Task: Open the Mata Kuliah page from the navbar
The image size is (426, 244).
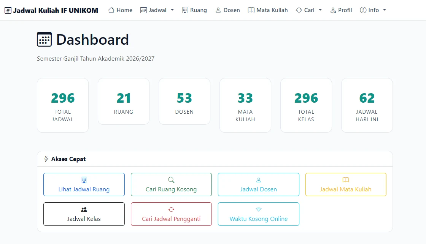Action: pos(268,10)
